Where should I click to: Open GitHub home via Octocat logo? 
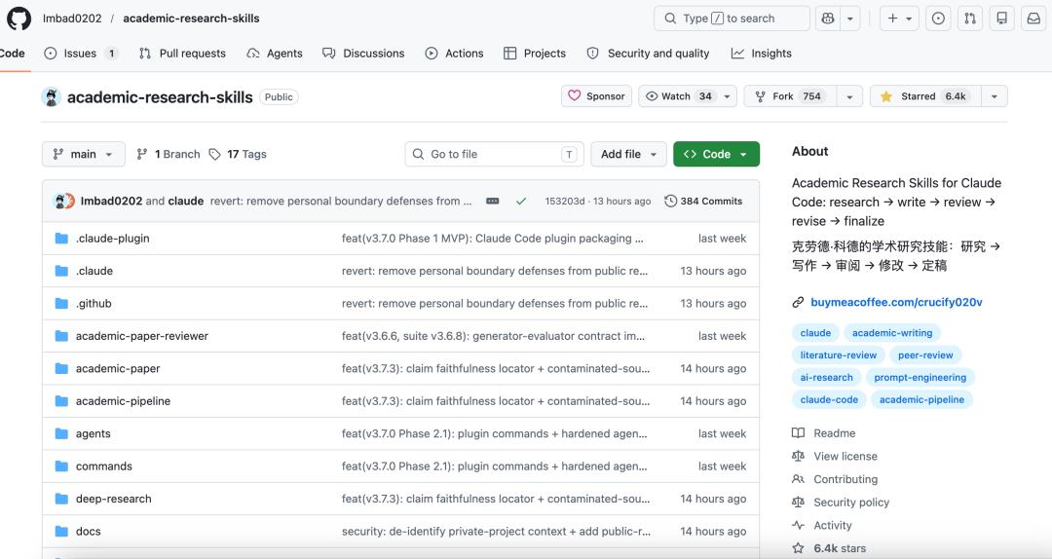click(x=19, y=19)
